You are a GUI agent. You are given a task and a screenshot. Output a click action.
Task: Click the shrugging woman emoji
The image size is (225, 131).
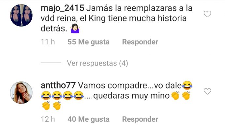pyautogui.click(x=75, y=29)
